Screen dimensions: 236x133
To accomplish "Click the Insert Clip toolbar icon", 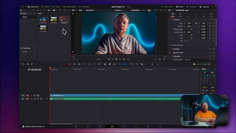I will click(89, 64).
